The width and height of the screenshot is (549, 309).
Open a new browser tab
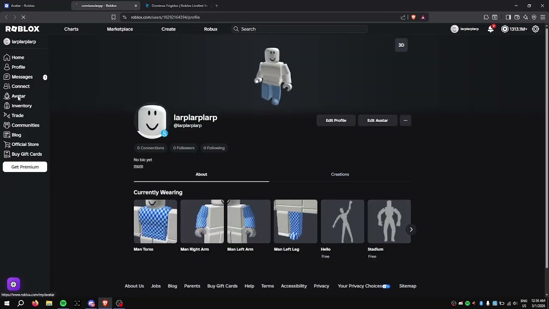217,6
